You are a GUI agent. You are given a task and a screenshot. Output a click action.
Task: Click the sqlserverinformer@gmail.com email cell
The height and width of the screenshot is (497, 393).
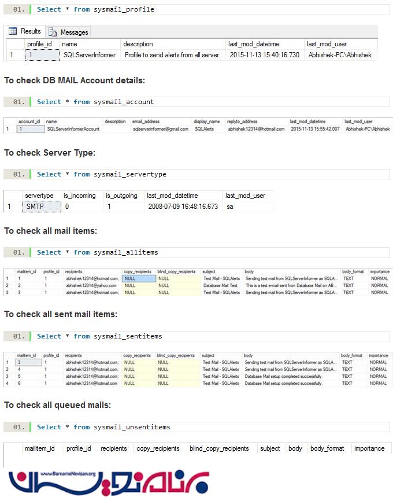pyautogui.click(x=161, y=129)
